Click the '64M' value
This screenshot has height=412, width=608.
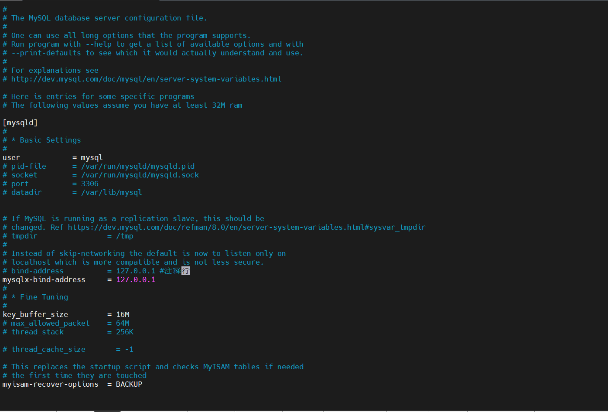[x=123, y=323]
